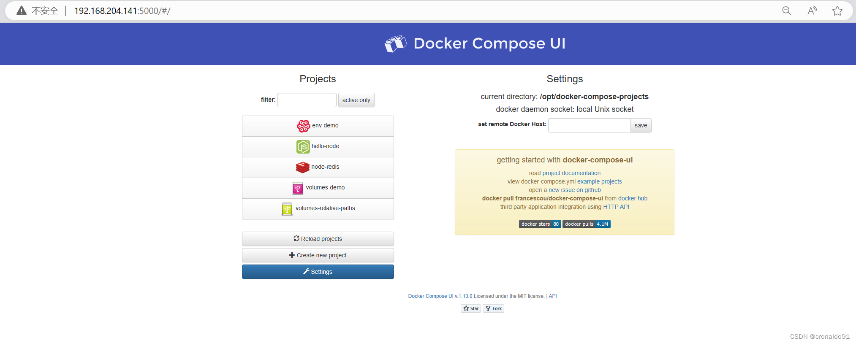Viewport: 856px width, 343px height.
Task: Open the docker hub link
Action: coord(633,198)
